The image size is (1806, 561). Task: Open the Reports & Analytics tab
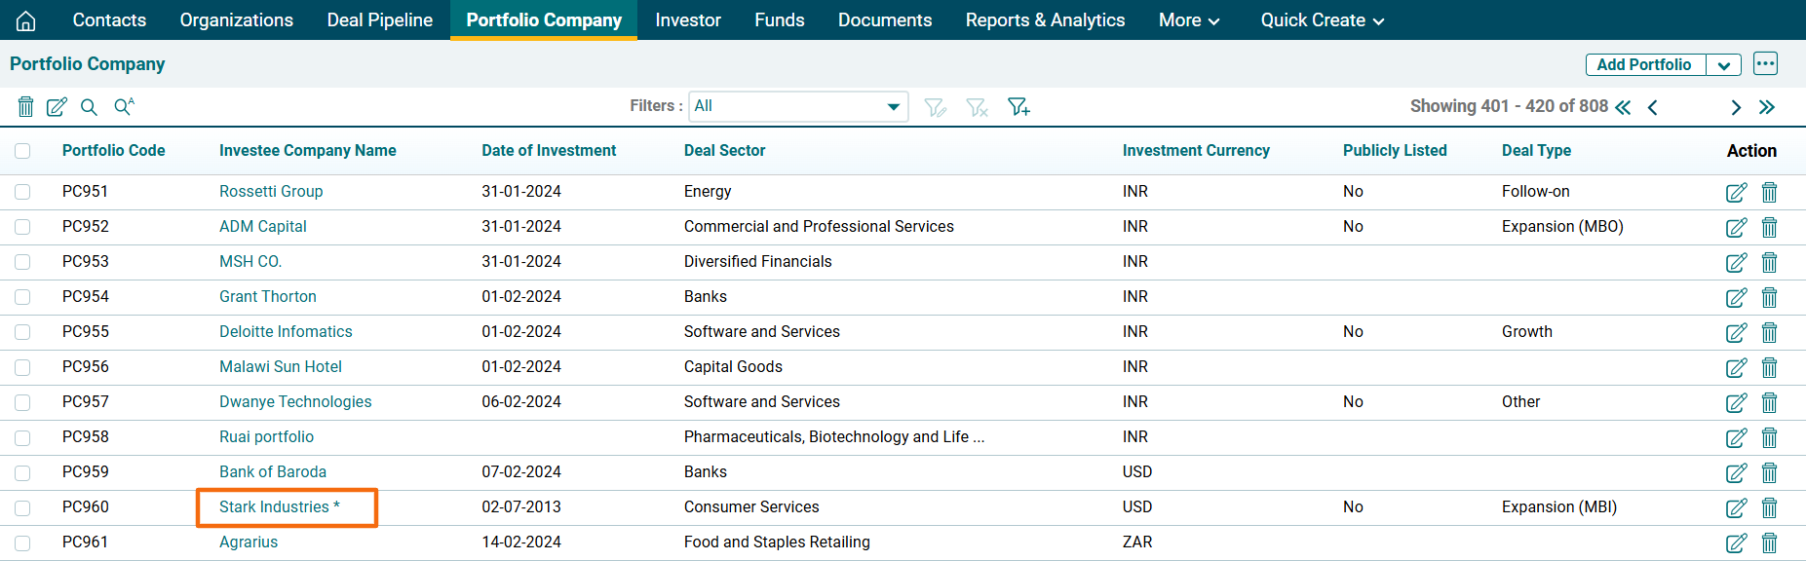click(x=1045, y=20)
